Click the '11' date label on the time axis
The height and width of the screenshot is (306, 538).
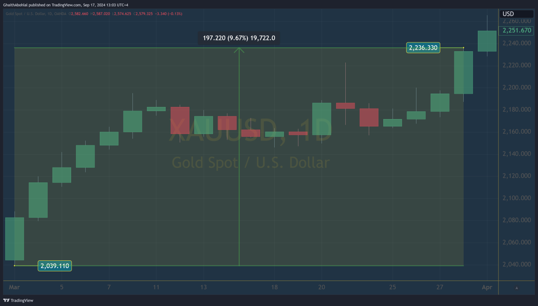pos(156,287)
